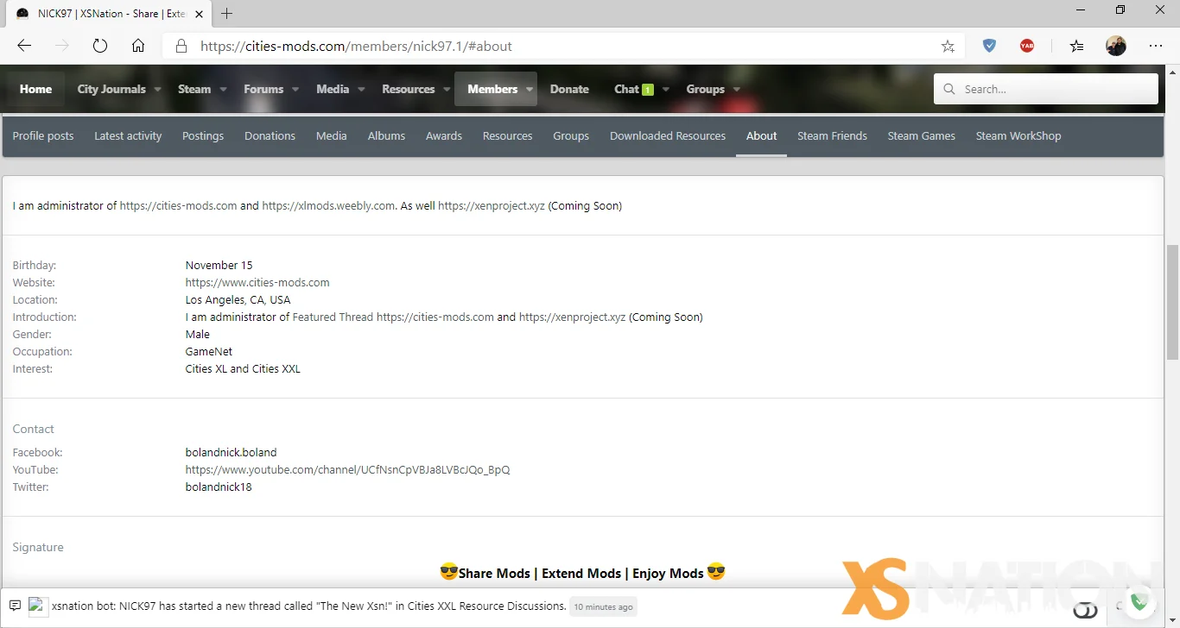The width and height of the screenshot is (1180, 628).
Task: Open the browser home page
Action: tap(138, 47)
